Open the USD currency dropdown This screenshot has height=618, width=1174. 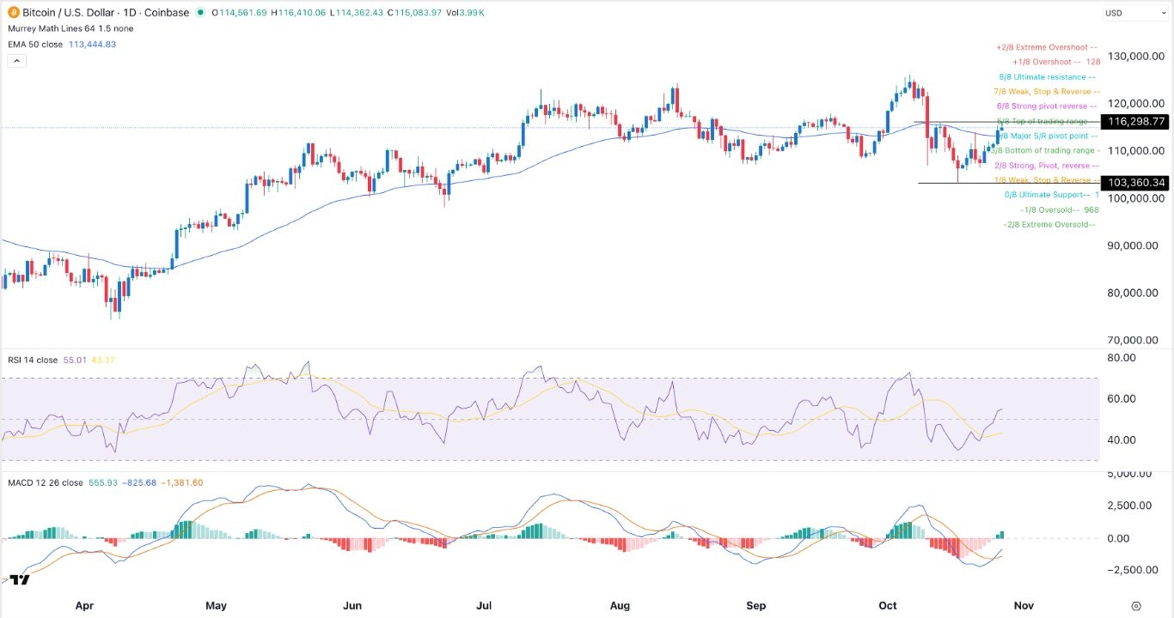pos(1134,13)
